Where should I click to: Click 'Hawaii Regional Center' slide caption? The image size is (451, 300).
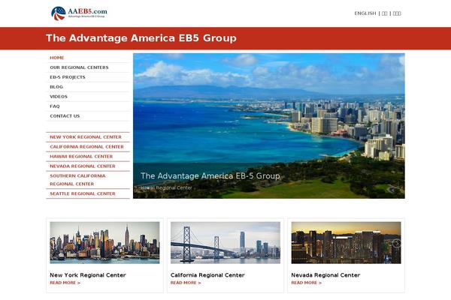[x=167, y=188]
